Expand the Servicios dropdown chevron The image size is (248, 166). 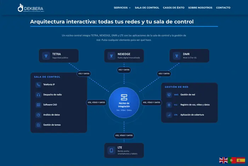(130, 8)
